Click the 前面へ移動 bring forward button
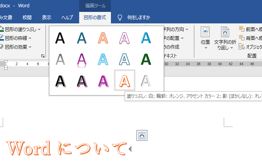Viewport: 262px width, 163px height. coord(250,29)
